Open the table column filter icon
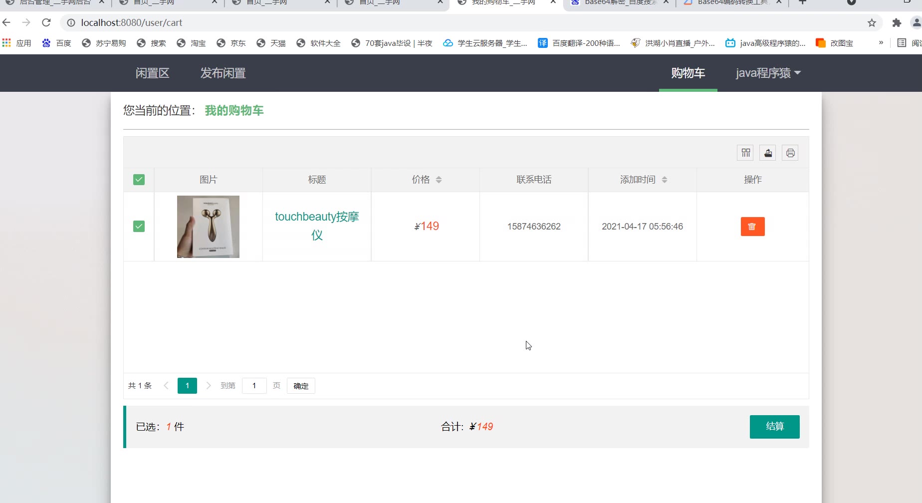Viewport: 922px width, 503px height. (745, 153)
